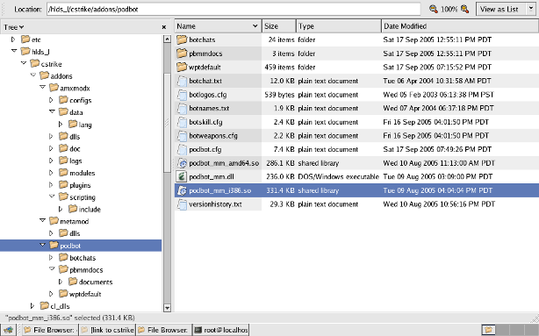The height and width of the screenshot is (336, 539).
Task: Click the tree scrollbar up arrow
Action: 167,39
